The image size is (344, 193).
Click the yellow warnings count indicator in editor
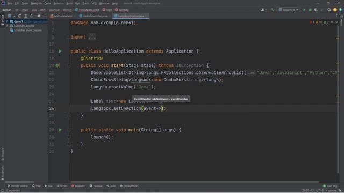point(319,22)
